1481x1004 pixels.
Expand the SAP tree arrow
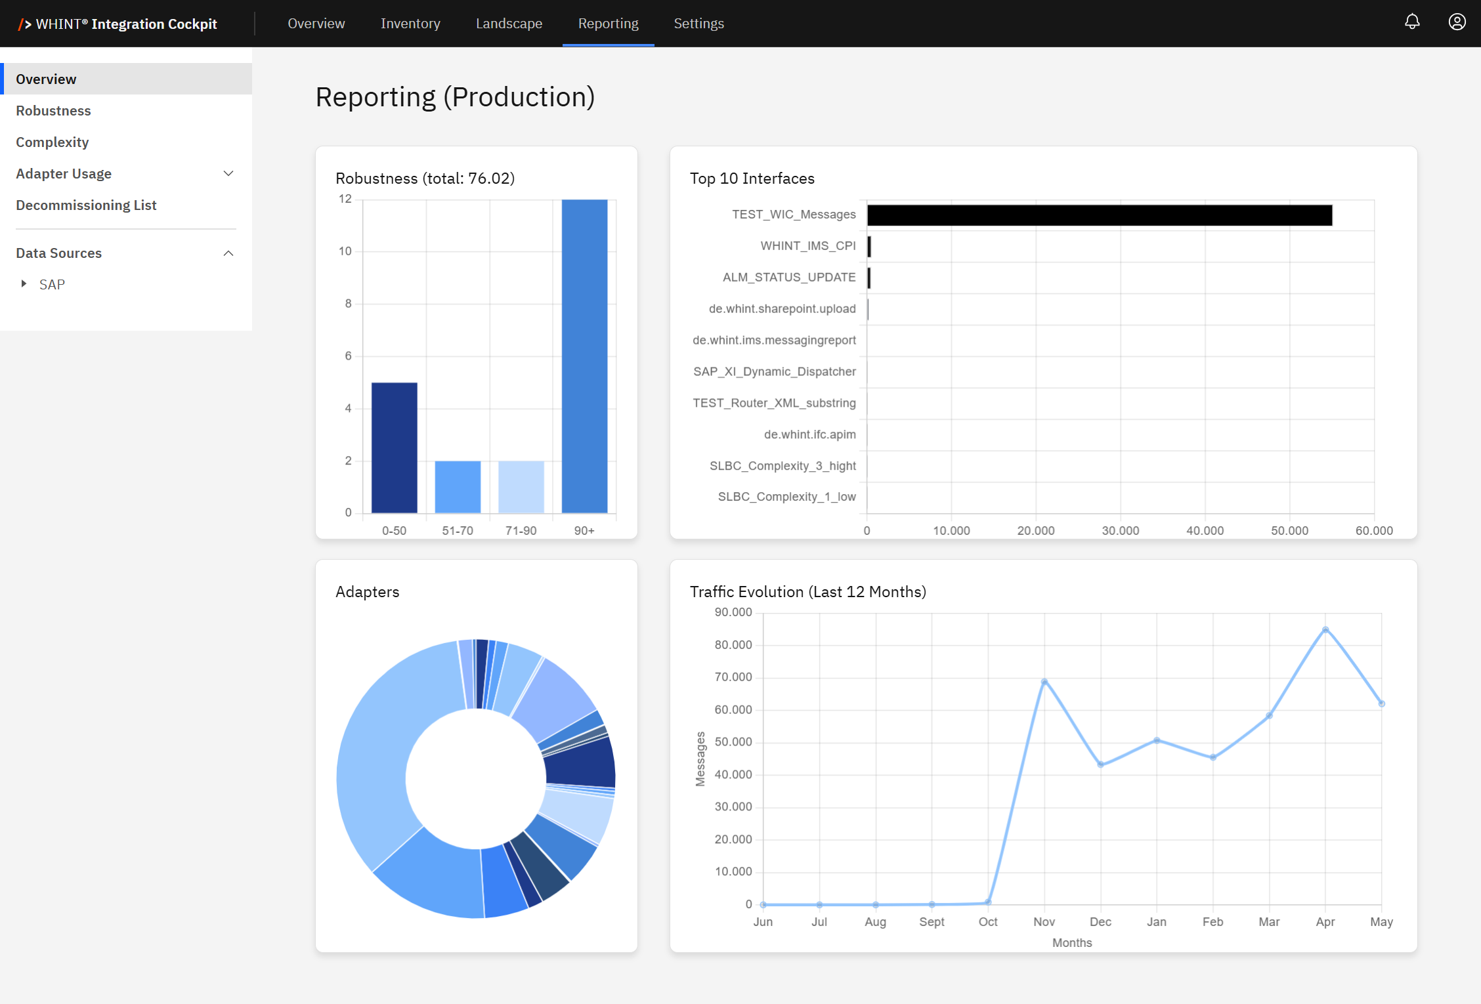[24, 283]
